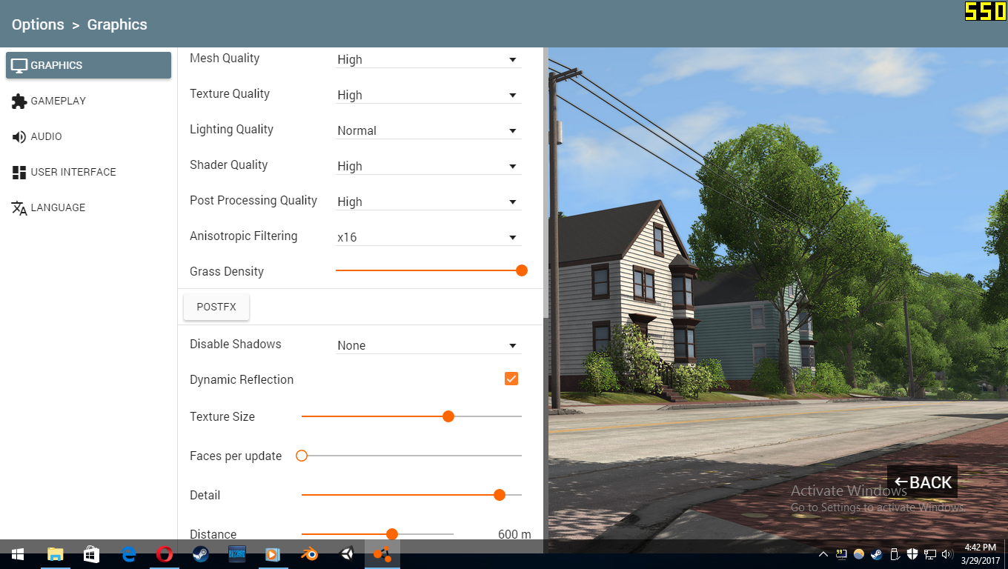Viewport: 1008px width, 569px height.
Task: Open Windows Store from the taskbar
Action: point(92,553)
